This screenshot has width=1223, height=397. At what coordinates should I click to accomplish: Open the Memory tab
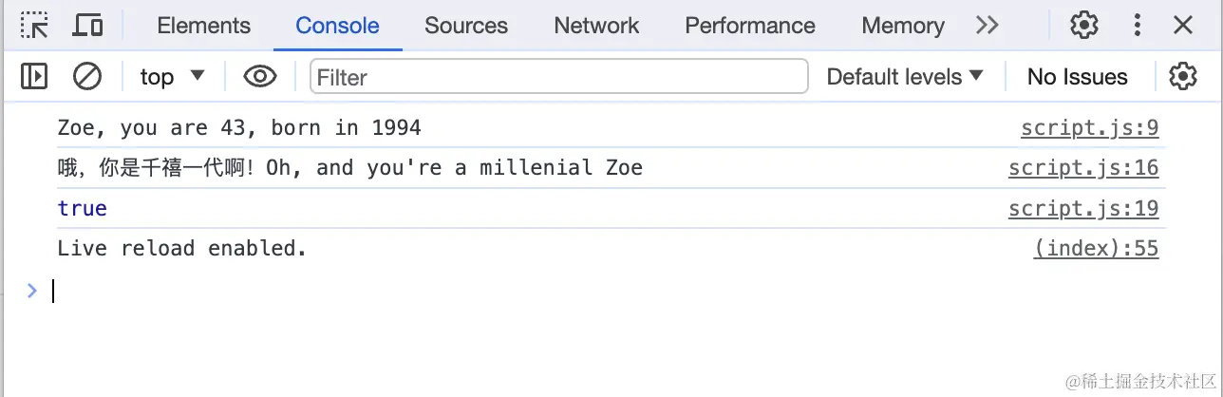tap(903, 26)
